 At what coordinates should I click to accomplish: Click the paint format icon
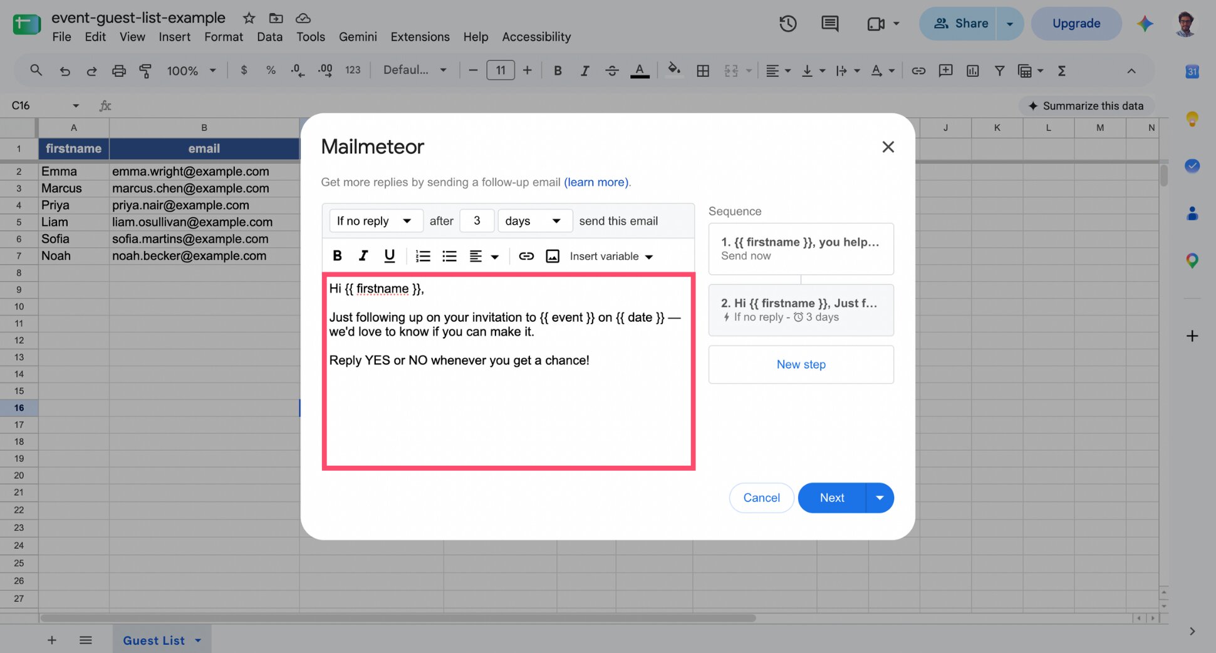(x=145, y=71)
